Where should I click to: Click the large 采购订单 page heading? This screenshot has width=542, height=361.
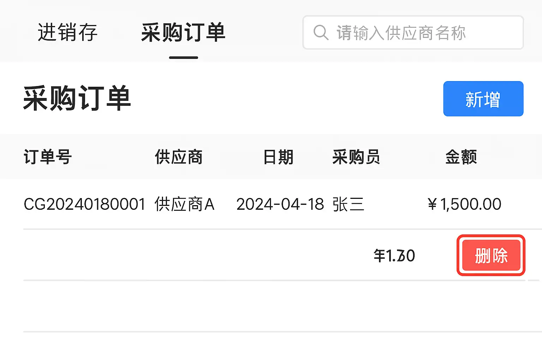77,98
